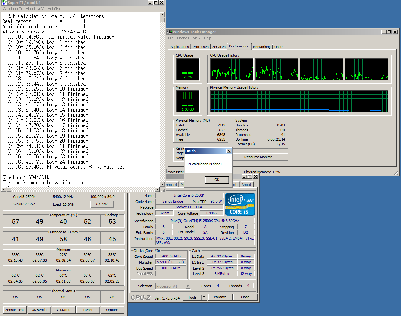The image size is (401, 316).
Task: Open the Tools dropdown arrow in CPU-Z
Action: [204, 297]
